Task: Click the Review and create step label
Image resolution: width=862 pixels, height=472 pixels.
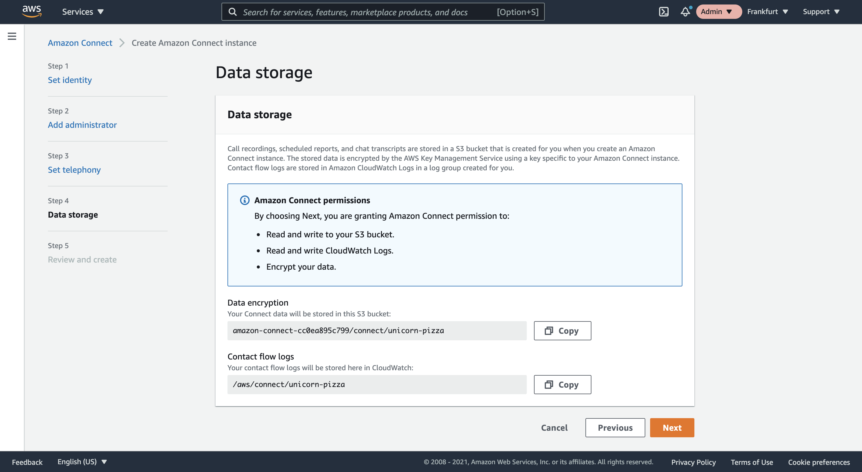Action: click(x=82, y=259)
